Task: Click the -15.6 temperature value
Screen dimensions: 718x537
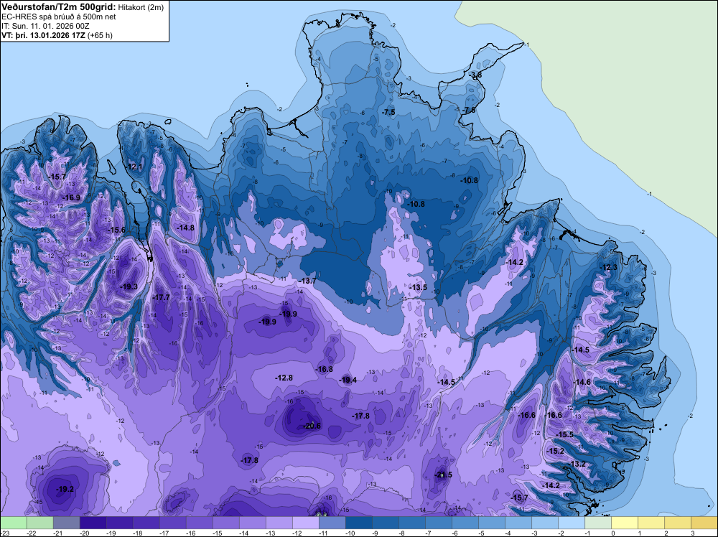Action: coord(116,230)
